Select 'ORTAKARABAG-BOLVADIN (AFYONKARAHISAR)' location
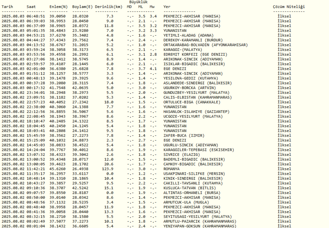Screen dimensions: 329x228 coord(206,45)
